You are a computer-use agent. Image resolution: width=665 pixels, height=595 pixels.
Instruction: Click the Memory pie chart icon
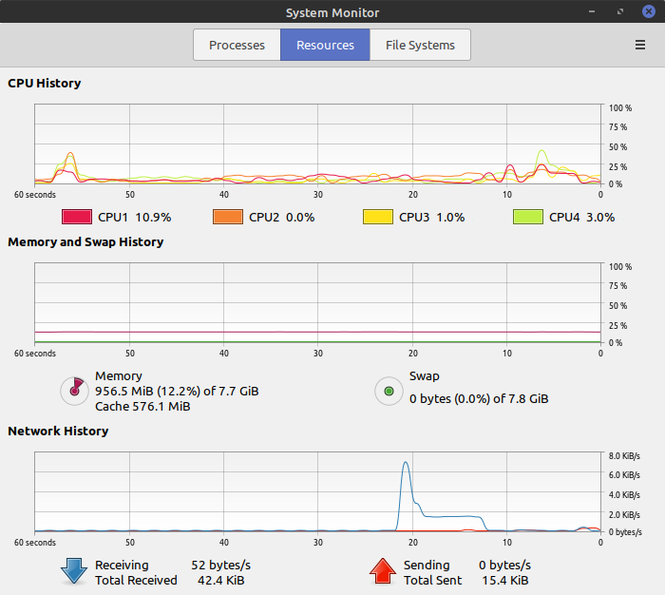tap(73, 391)
